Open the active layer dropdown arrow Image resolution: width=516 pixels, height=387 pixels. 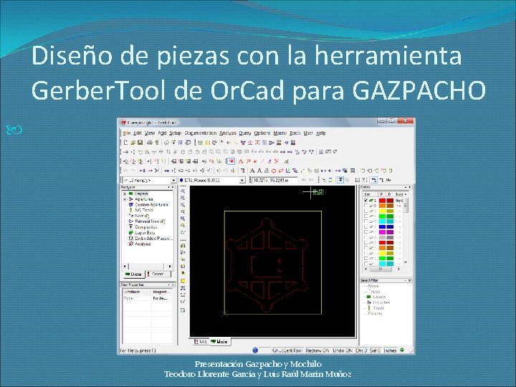point(173,181)
